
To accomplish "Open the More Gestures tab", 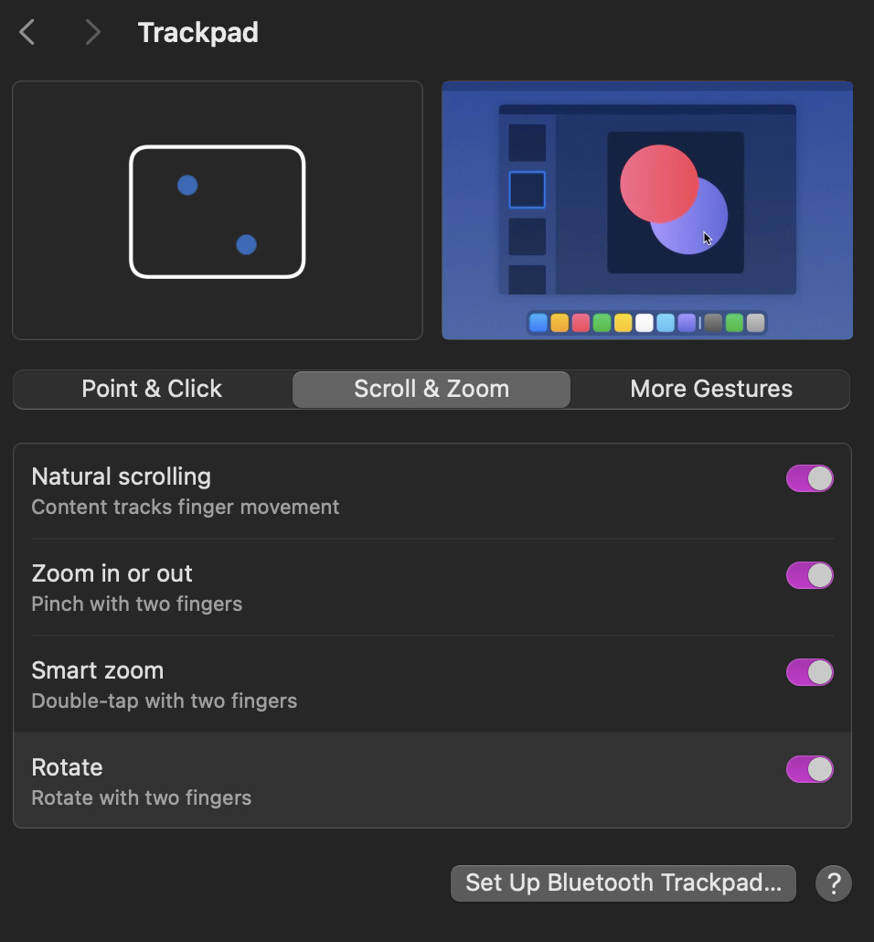I will click(x=711, y=389).
